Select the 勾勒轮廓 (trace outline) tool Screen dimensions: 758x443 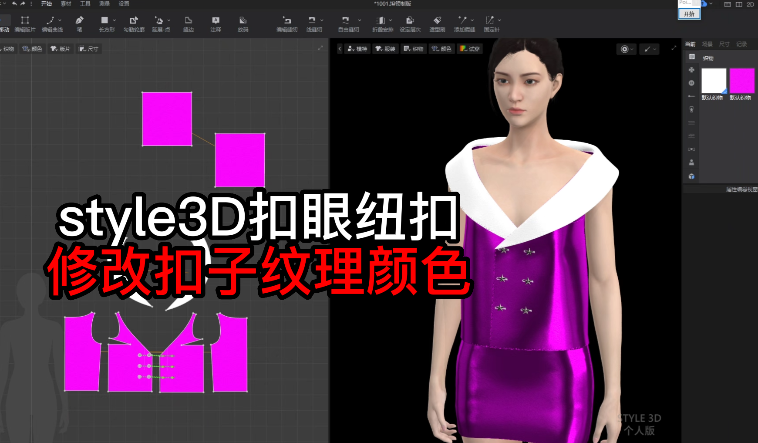point(134,24)
